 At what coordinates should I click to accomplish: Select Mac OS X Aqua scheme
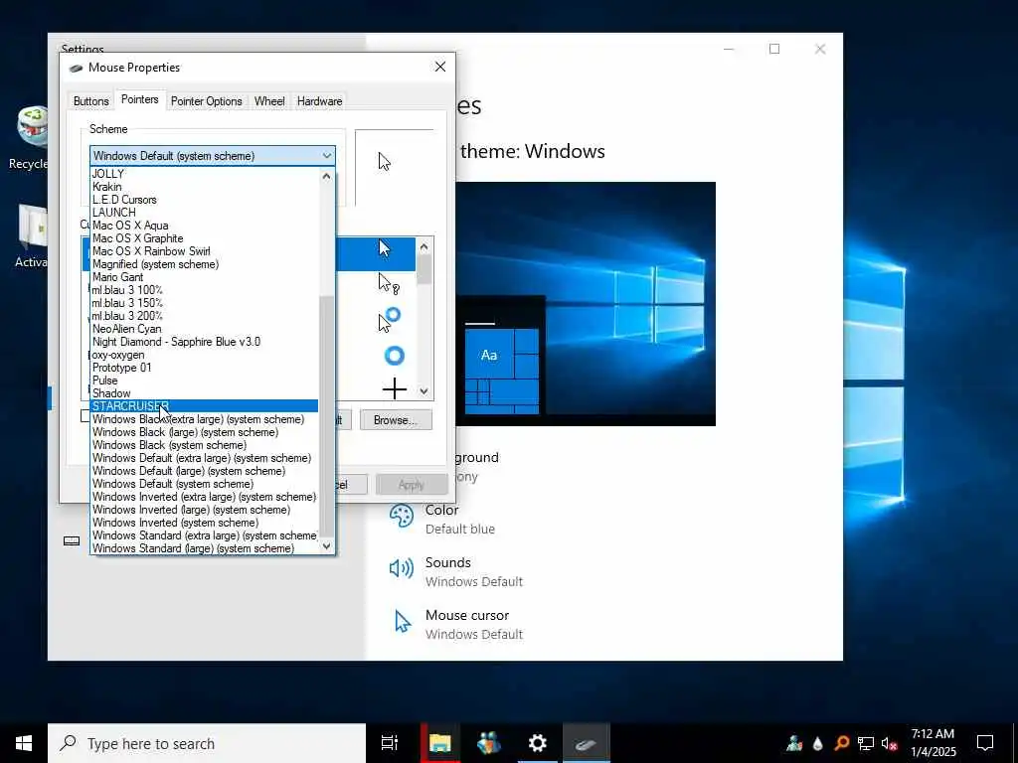pos(204,226)
